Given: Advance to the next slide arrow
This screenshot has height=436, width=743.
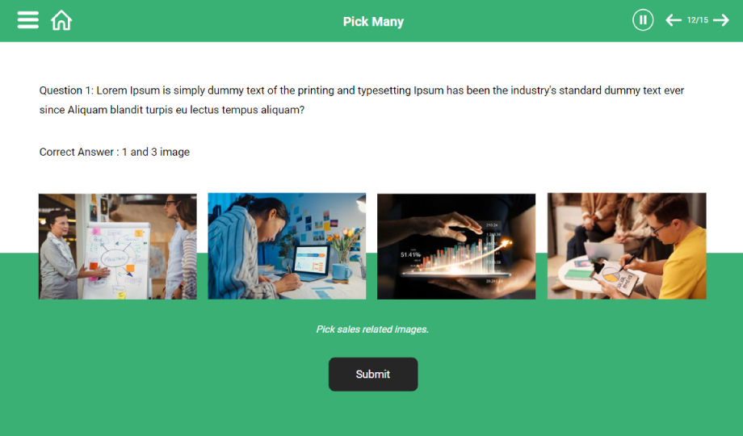Looking at the screenshot, I should pos(720,20).
